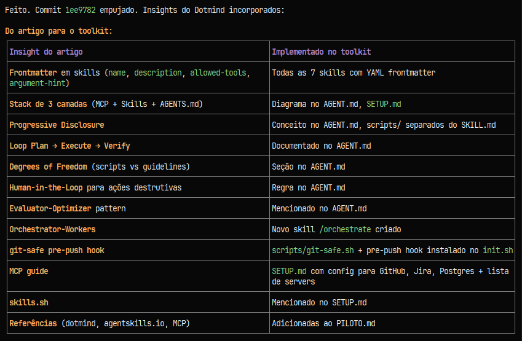Image resolution: width=522 pixels, height=341 pixels.
Task: Click the 'scripts/git-safe.sh' path
Action: [312, 251]
